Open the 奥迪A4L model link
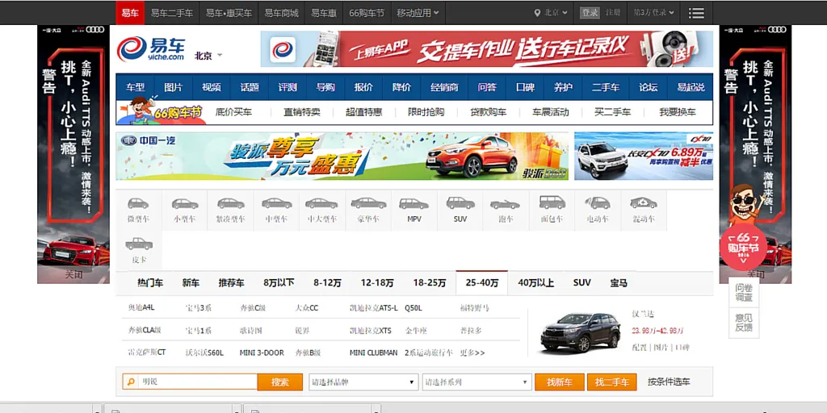827x413 pixels. click(x=141, y=307)
